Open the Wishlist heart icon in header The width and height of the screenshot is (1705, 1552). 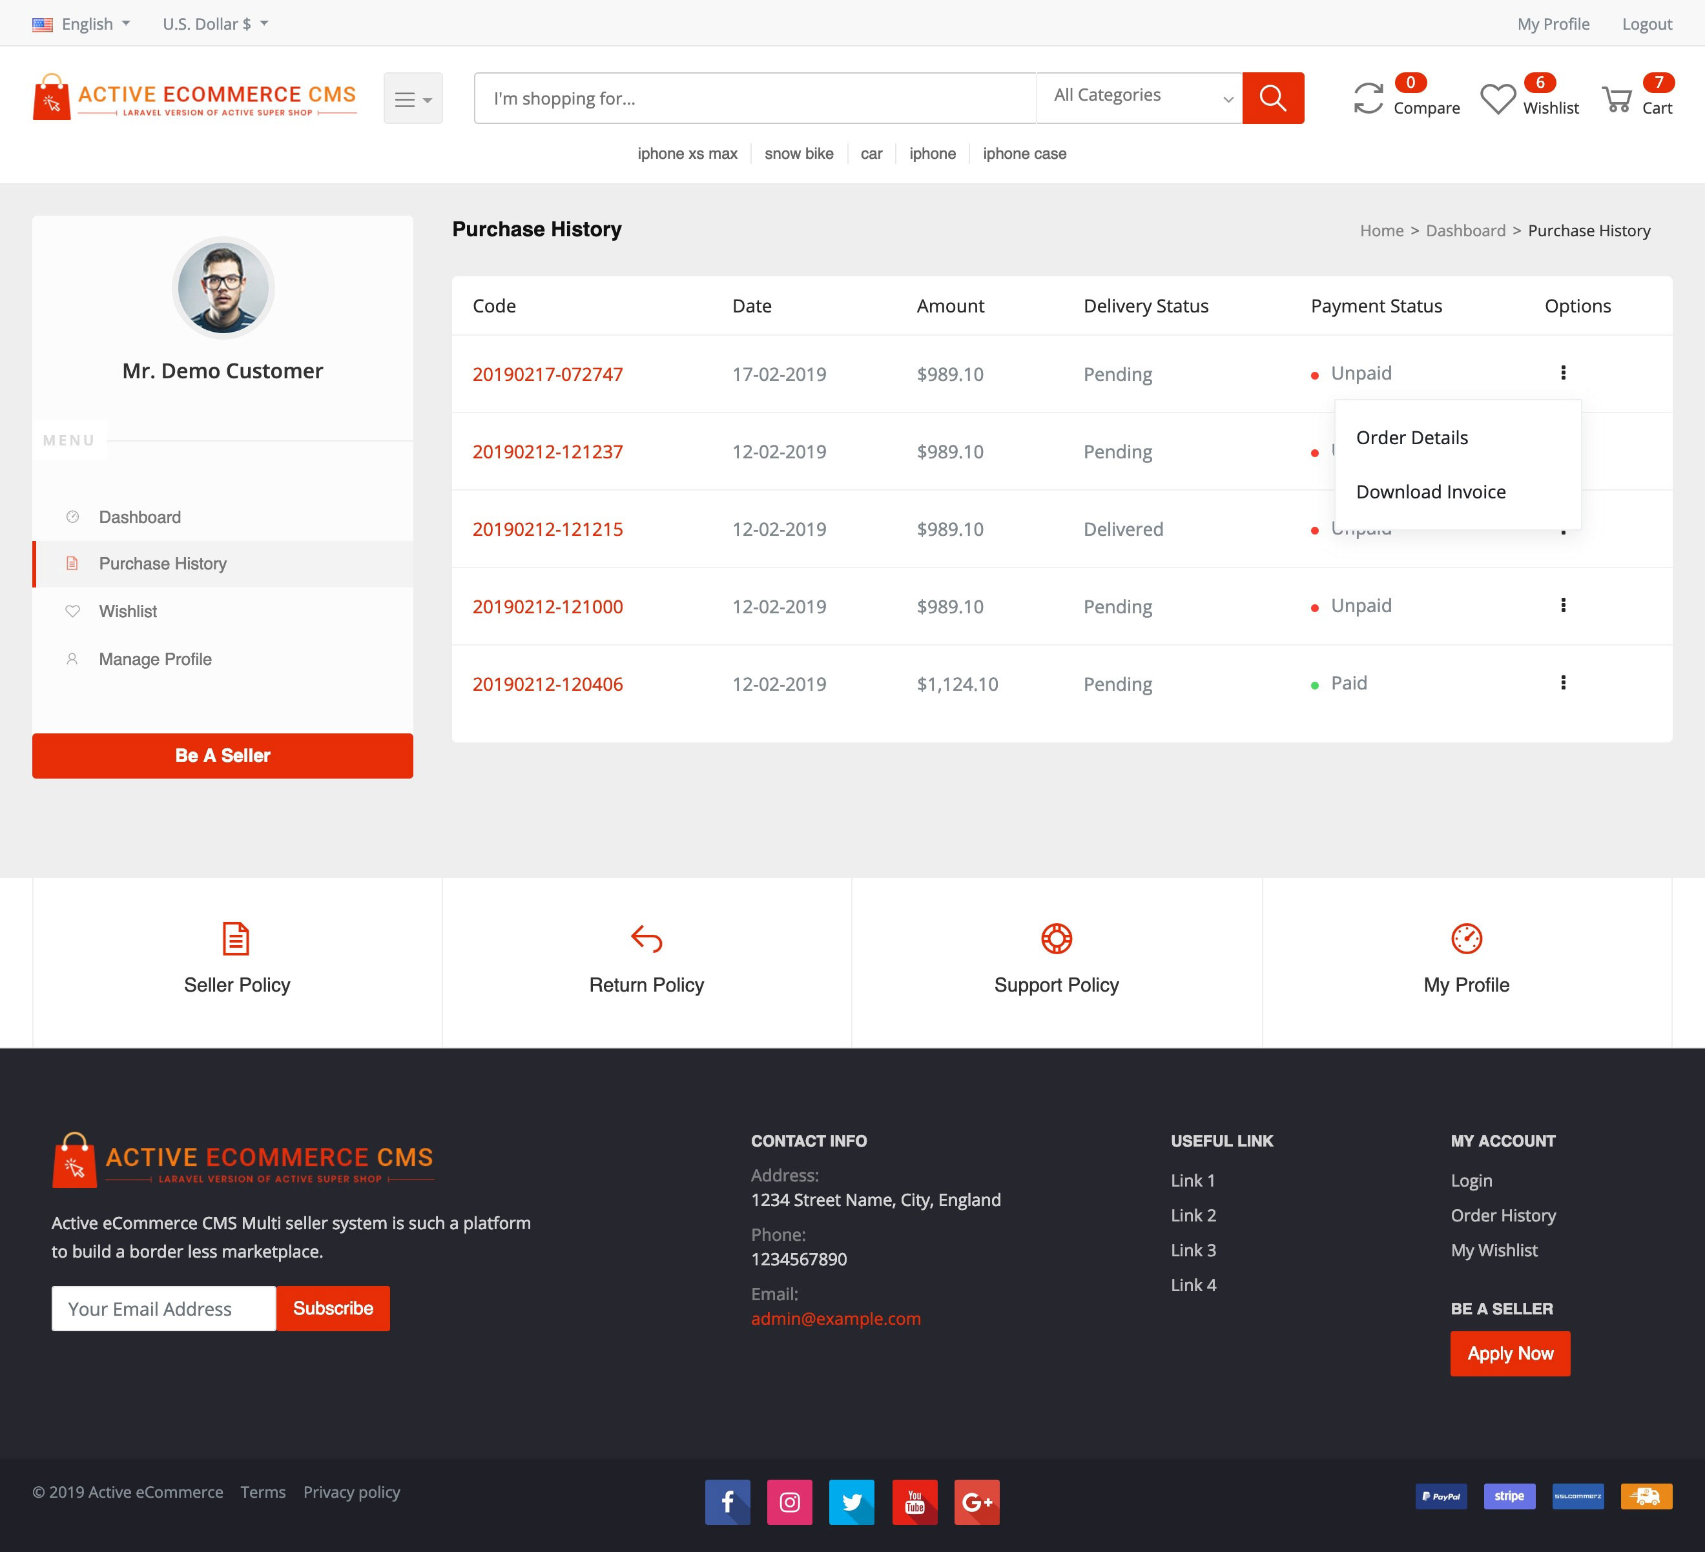point(1498,99)
